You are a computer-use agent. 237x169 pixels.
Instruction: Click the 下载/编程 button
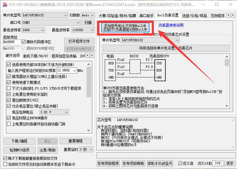pos(19,141)
